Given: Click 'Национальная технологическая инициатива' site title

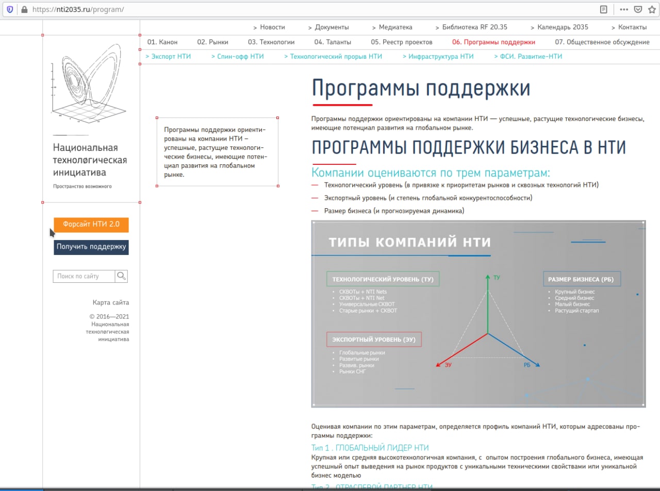Looking at the screenshot, I should point(90,160).
